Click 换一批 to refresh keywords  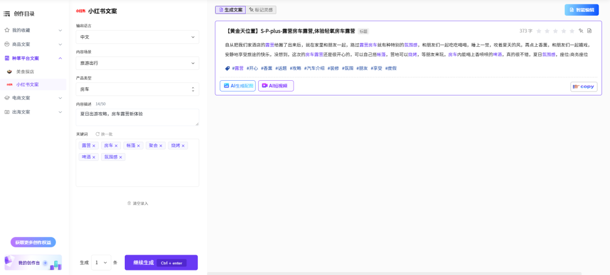click(107, 134)
